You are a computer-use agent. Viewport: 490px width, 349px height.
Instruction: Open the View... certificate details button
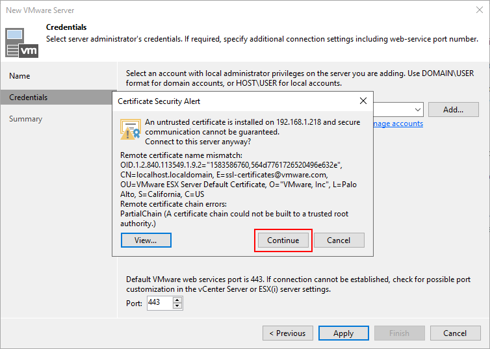coord(146,240)
